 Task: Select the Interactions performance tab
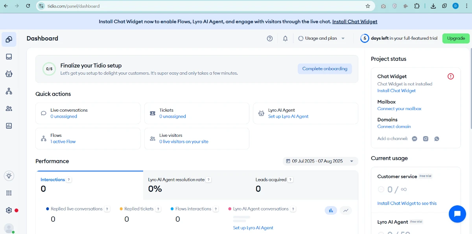(90, 186)
